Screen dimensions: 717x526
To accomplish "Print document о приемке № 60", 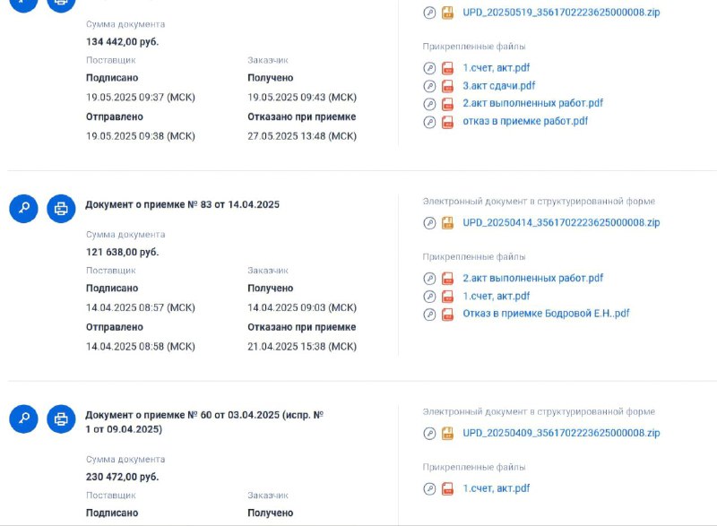I will point(61,419).
